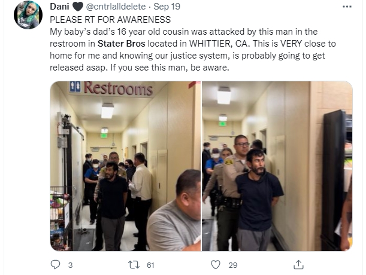Click the sentence ending in be aware
Image resolution: width=366 pixels, height=275 pixels.
(170, 68)
